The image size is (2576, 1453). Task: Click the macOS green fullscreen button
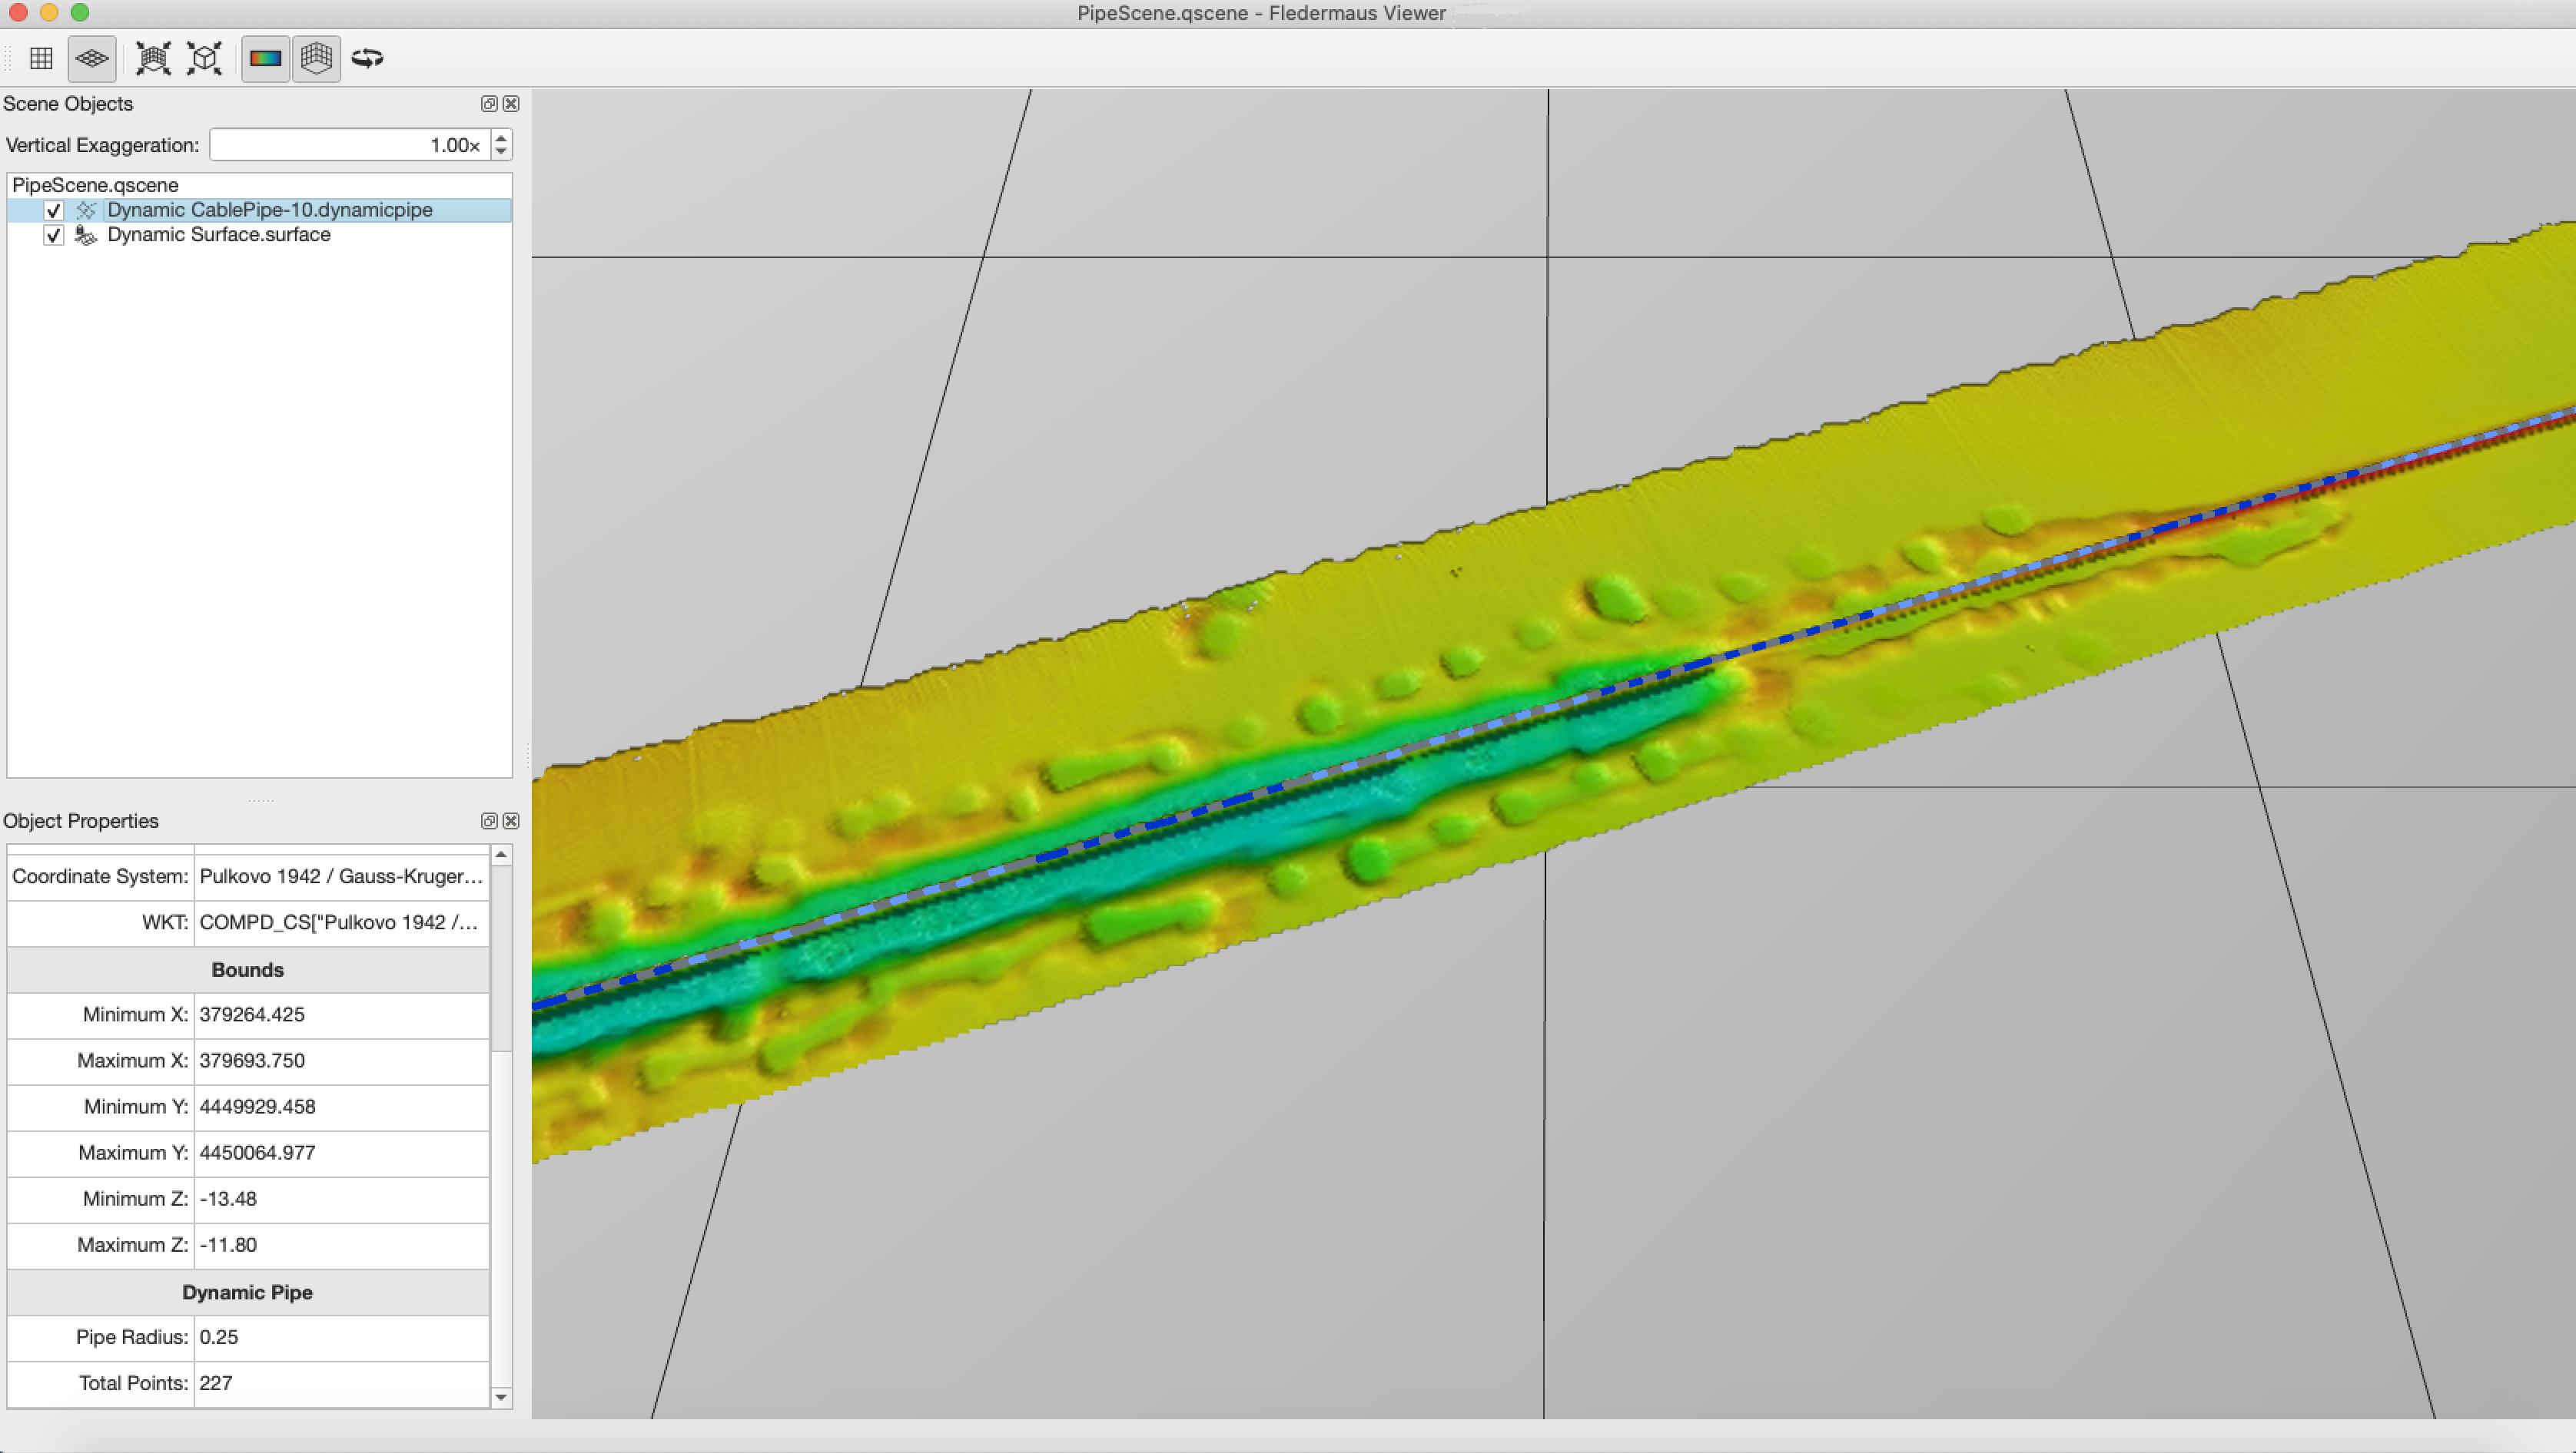click(x=80, y=13)
